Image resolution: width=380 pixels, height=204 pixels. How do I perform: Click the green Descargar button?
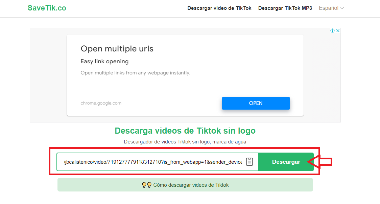point(286,162)
